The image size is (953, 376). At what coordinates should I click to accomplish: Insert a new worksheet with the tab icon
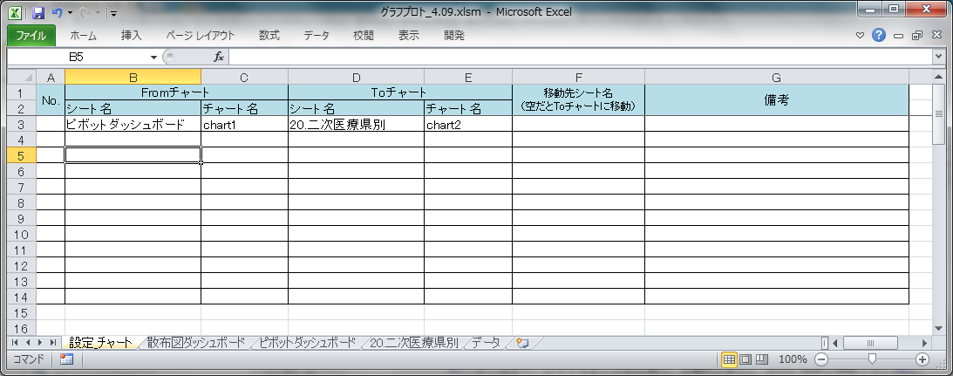522,343
